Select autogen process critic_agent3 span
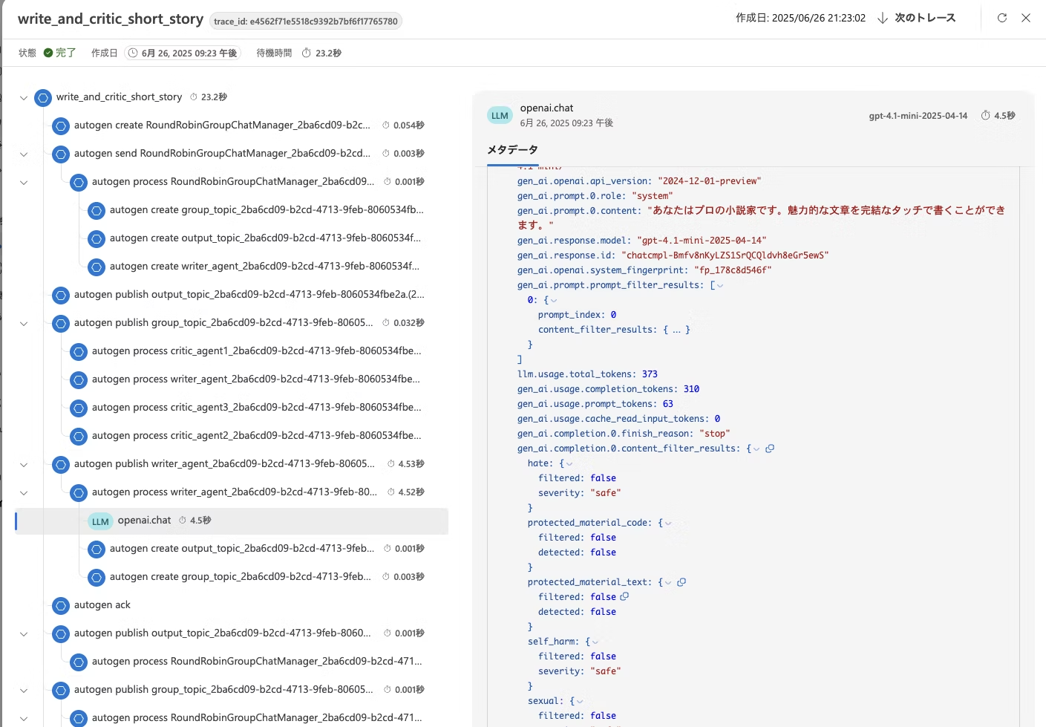Viewport: 1046px width, 727px height. pos(256,408)
